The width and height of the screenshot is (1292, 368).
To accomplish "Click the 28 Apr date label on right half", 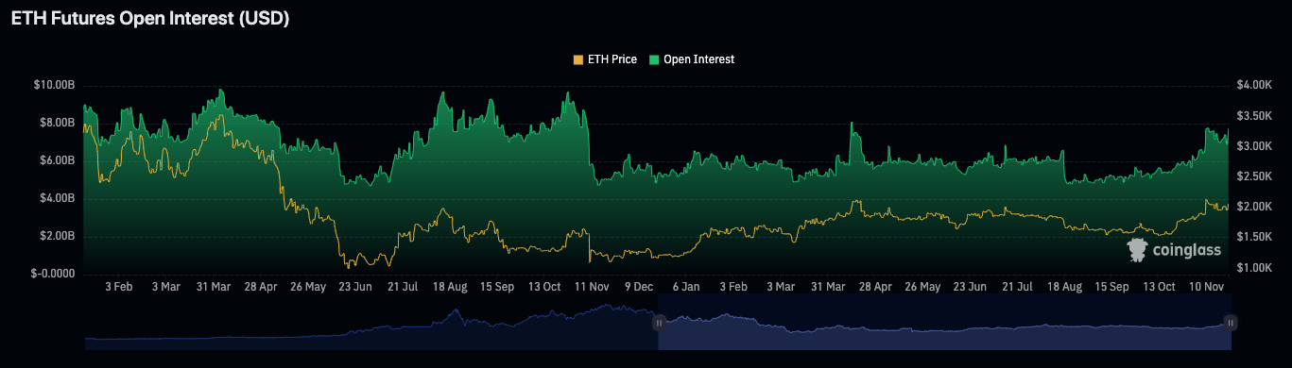I will coord(875,286).
